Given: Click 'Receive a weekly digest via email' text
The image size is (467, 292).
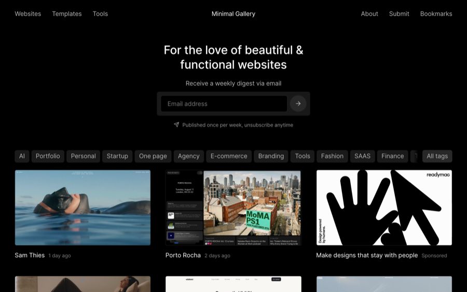Looking at the screenshot, I should [233, 84].
